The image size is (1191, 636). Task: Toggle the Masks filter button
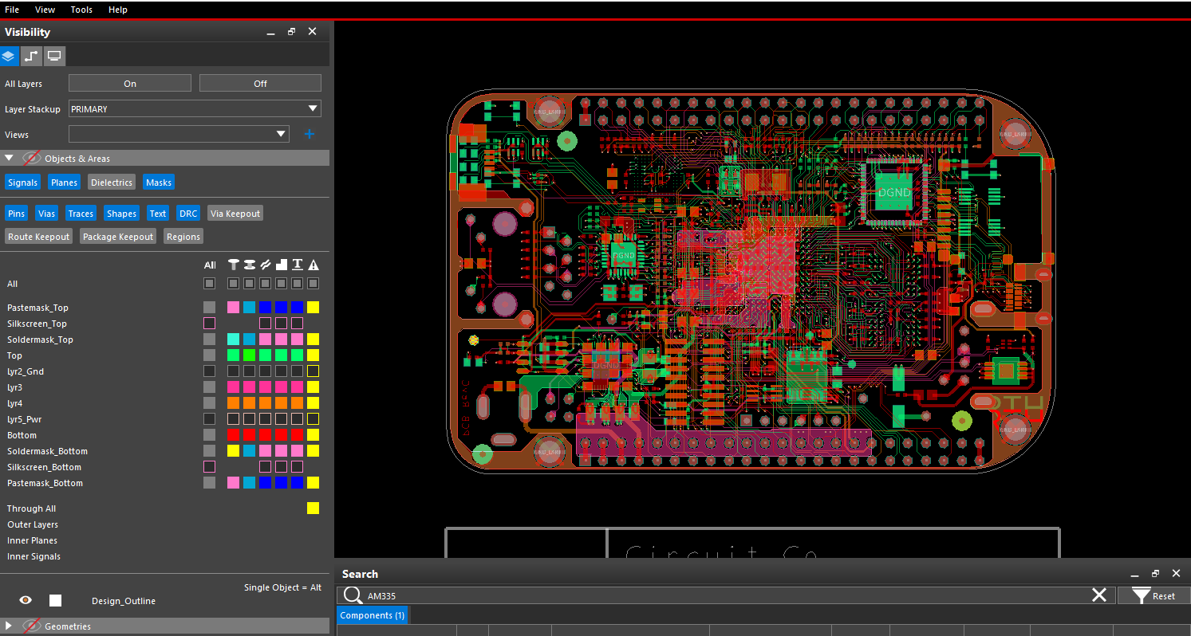pos(159,183)
